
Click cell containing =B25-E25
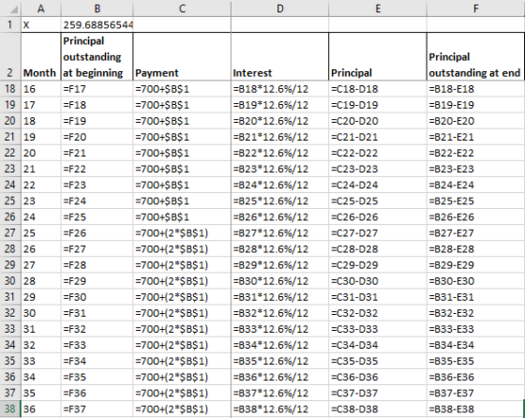point(476,201)
